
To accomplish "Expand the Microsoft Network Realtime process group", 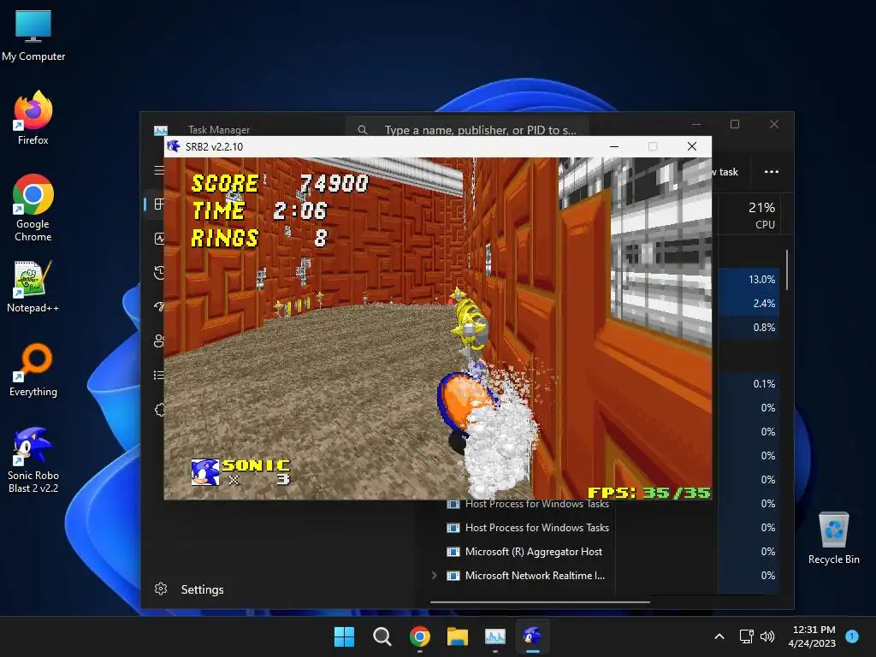I will 434,575.
